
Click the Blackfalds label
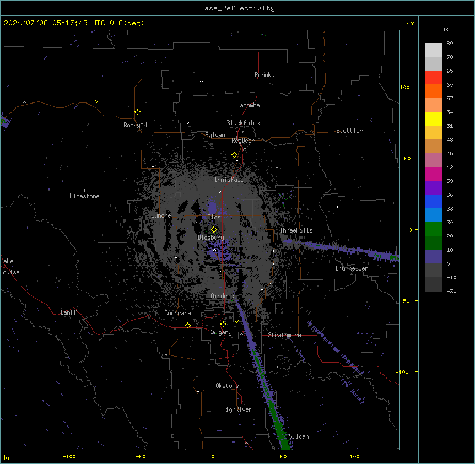pyautogui.click(x=243, y=123)
